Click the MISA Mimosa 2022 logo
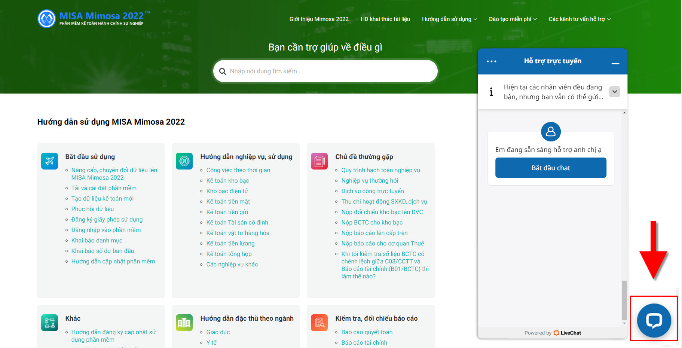This screenshot has height=348, width=682. coord(94,18)
